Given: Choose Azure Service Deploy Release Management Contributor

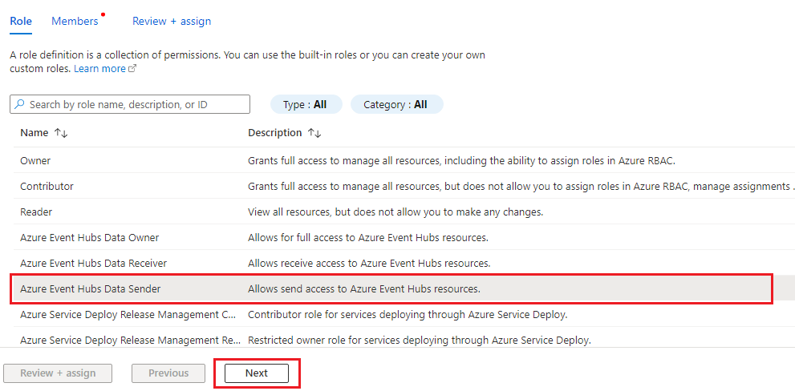Looking at the screenshot, I should (128, 314).
